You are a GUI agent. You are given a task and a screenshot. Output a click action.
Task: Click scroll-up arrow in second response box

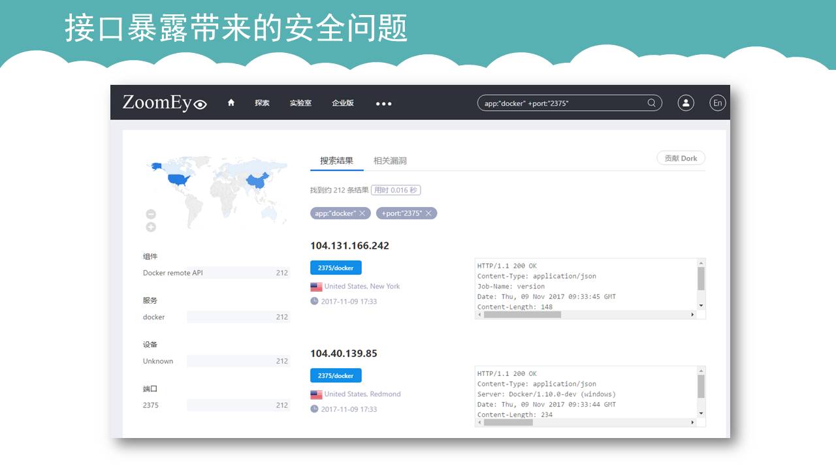pyautogui.click(x=701, y=370)
